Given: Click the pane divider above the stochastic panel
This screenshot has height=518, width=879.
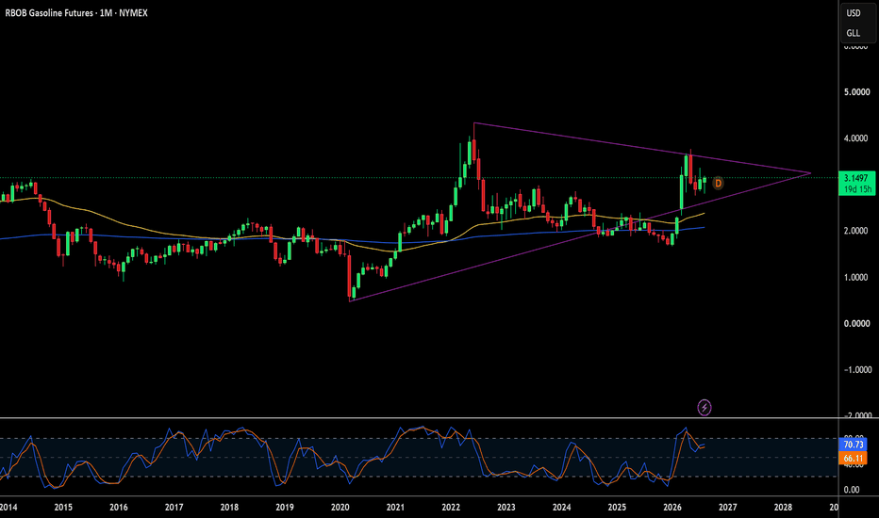Looking at the screenshot, I should click(x=420, y=418).
